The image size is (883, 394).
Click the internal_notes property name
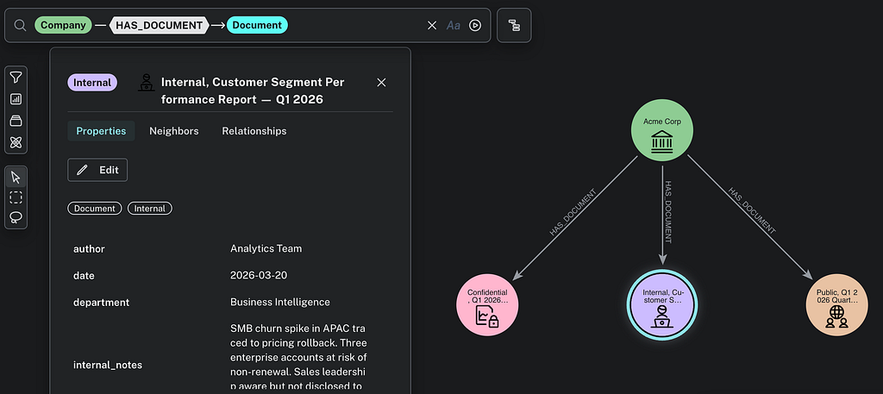108,366
